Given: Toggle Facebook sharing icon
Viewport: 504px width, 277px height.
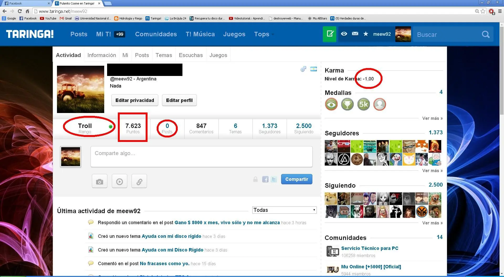Looking at the screenshot, I should pyautogui.click(x=265, y=179).
